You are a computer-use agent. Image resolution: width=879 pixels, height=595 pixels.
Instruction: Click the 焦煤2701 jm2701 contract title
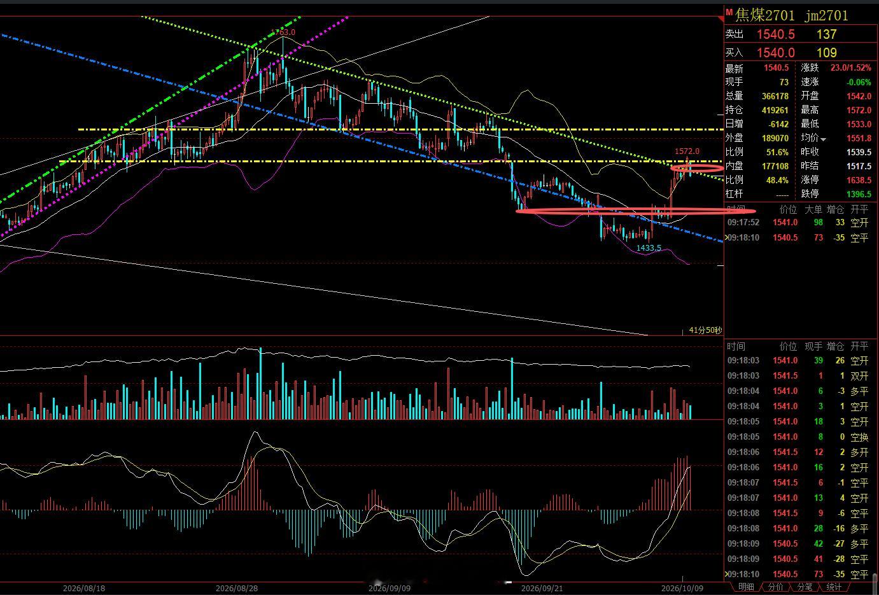[x=792, y=14]
